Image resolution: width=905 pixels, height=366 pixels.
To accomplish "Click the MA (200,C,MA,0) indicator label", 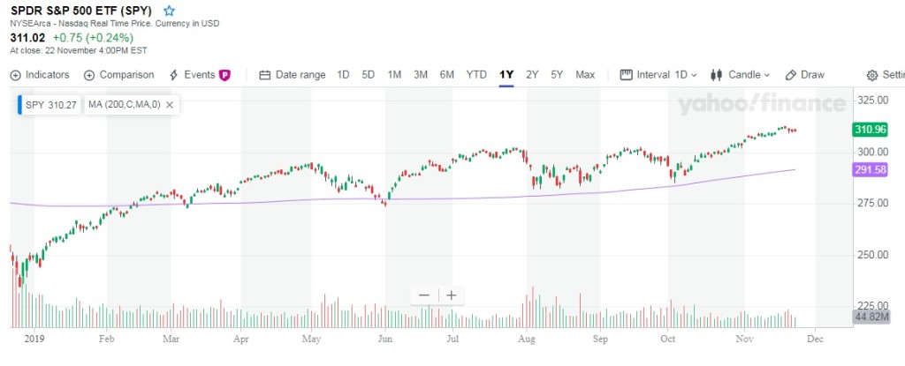I will pyautogui.click(x=124, y=105).
